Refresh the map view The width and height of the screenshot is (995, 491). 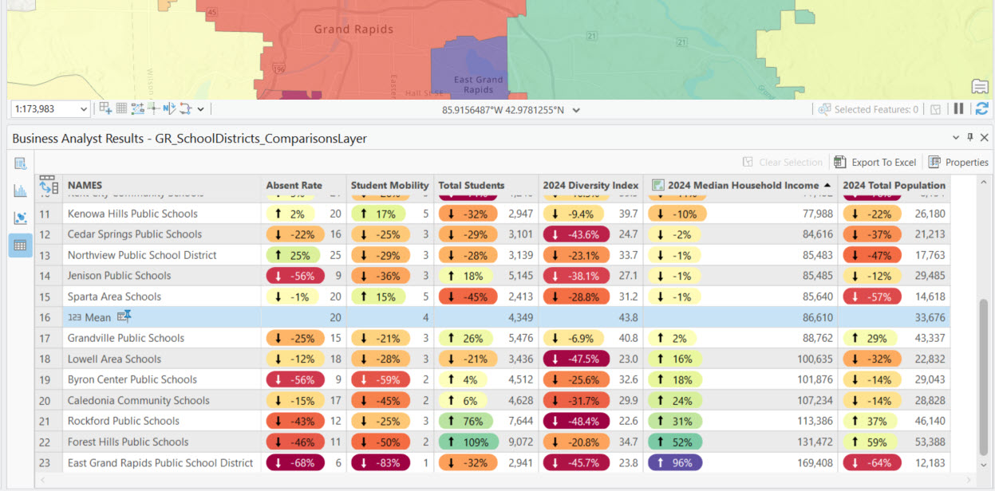[x=983, y=109]
